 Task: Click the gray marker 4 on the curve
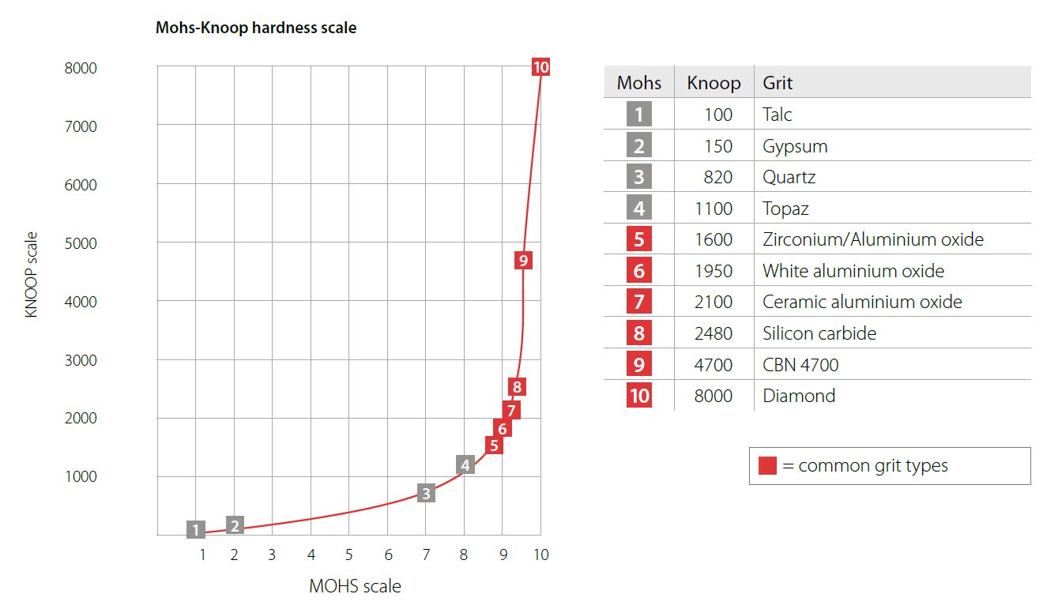coord(465,465)
